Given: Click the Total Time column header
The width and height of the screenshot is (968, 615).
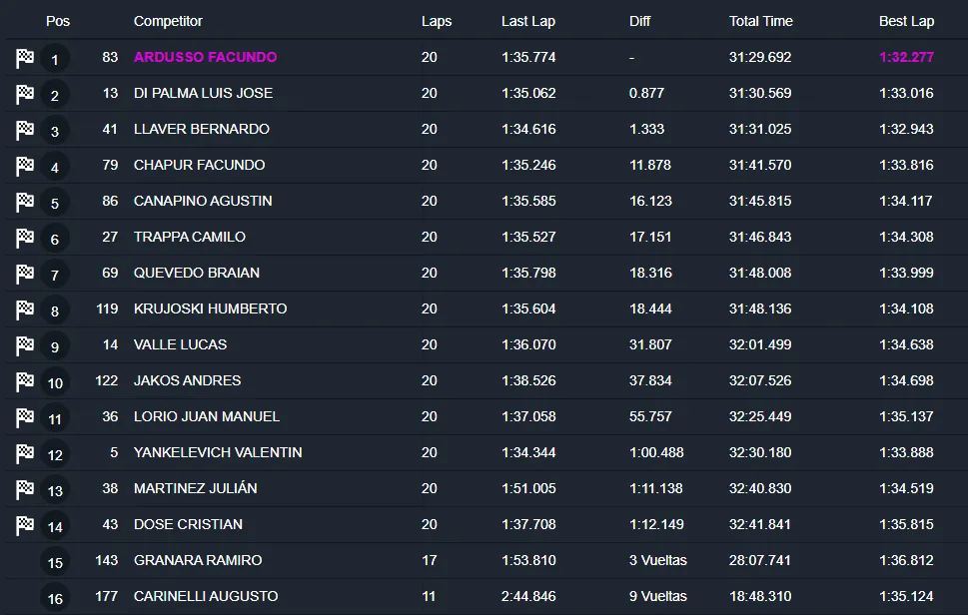Looking at the screenshot, I should pyautogui.click(x=761, y=21).
